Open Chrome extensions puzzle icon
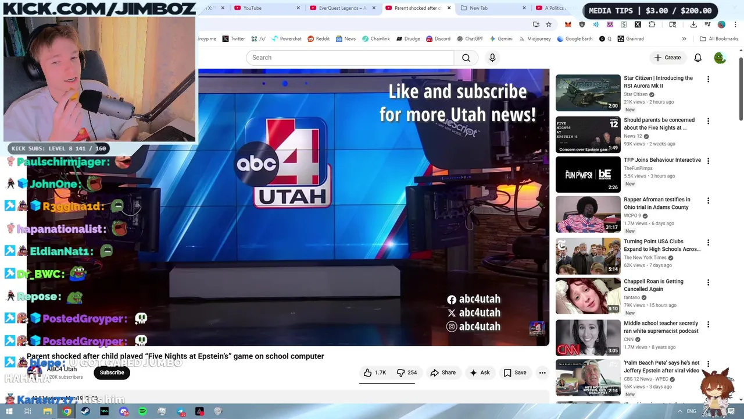The height and width of the screenshot is (419, 744). pos(652,24)
